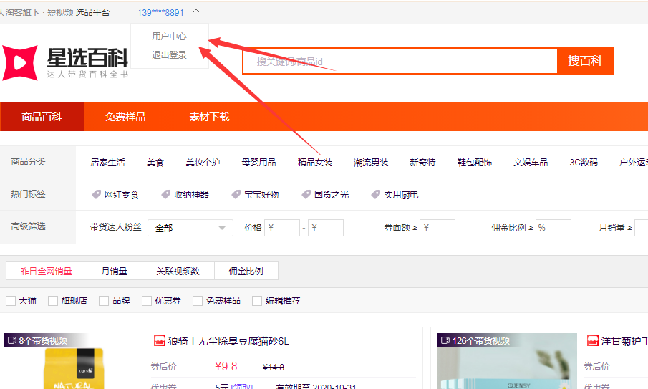
Task: Open the 带货达人粉丝 全部 dropdown
Action: (190, 228)
